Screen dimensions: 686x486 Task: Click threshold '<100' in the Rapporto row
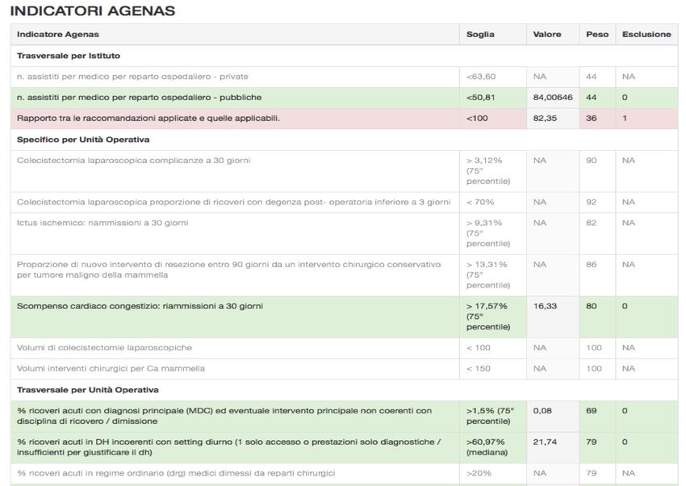[477, 119]
